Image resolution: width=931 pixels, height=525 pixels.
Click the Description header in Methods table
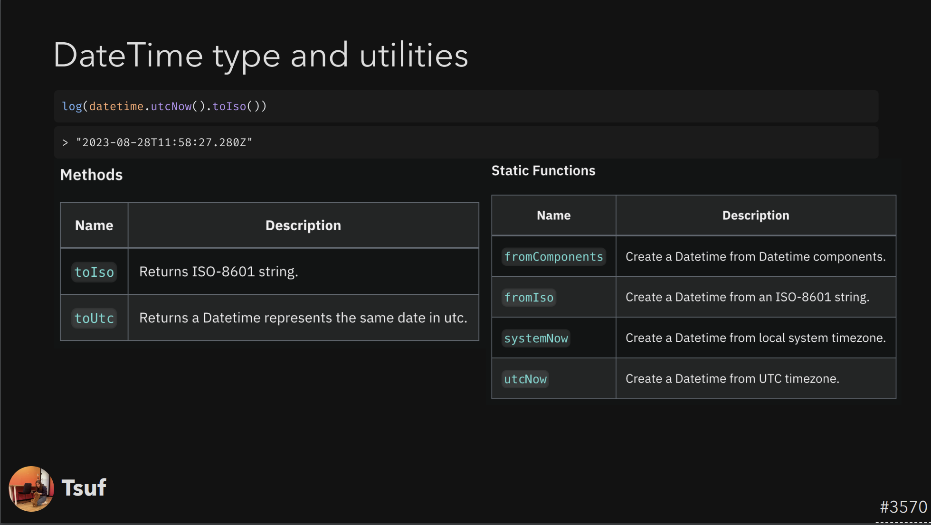click(303, 225)
